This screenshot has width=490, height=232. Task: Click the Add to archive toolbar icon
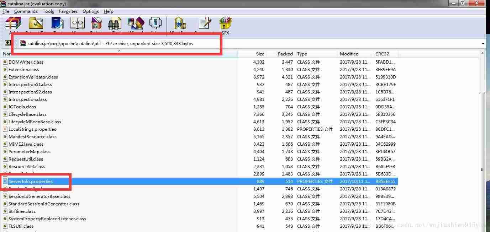pos(13,24)
